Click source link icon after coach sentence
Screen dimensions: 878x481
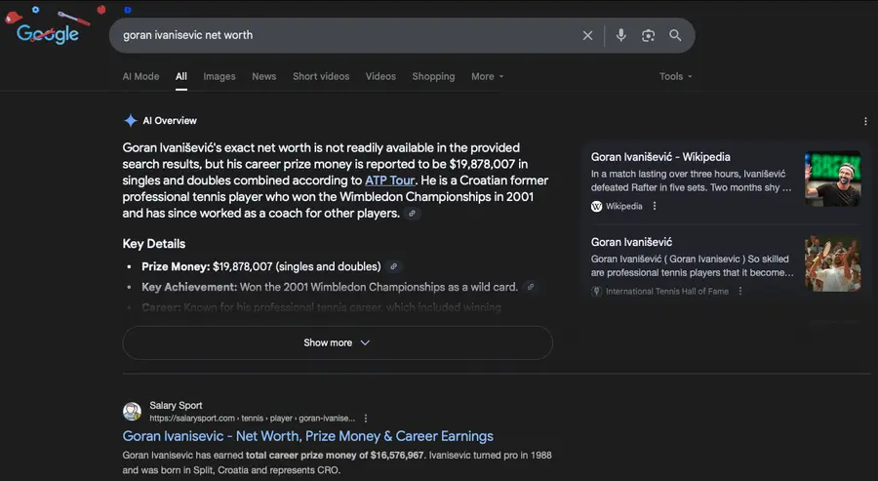point(413,214)
